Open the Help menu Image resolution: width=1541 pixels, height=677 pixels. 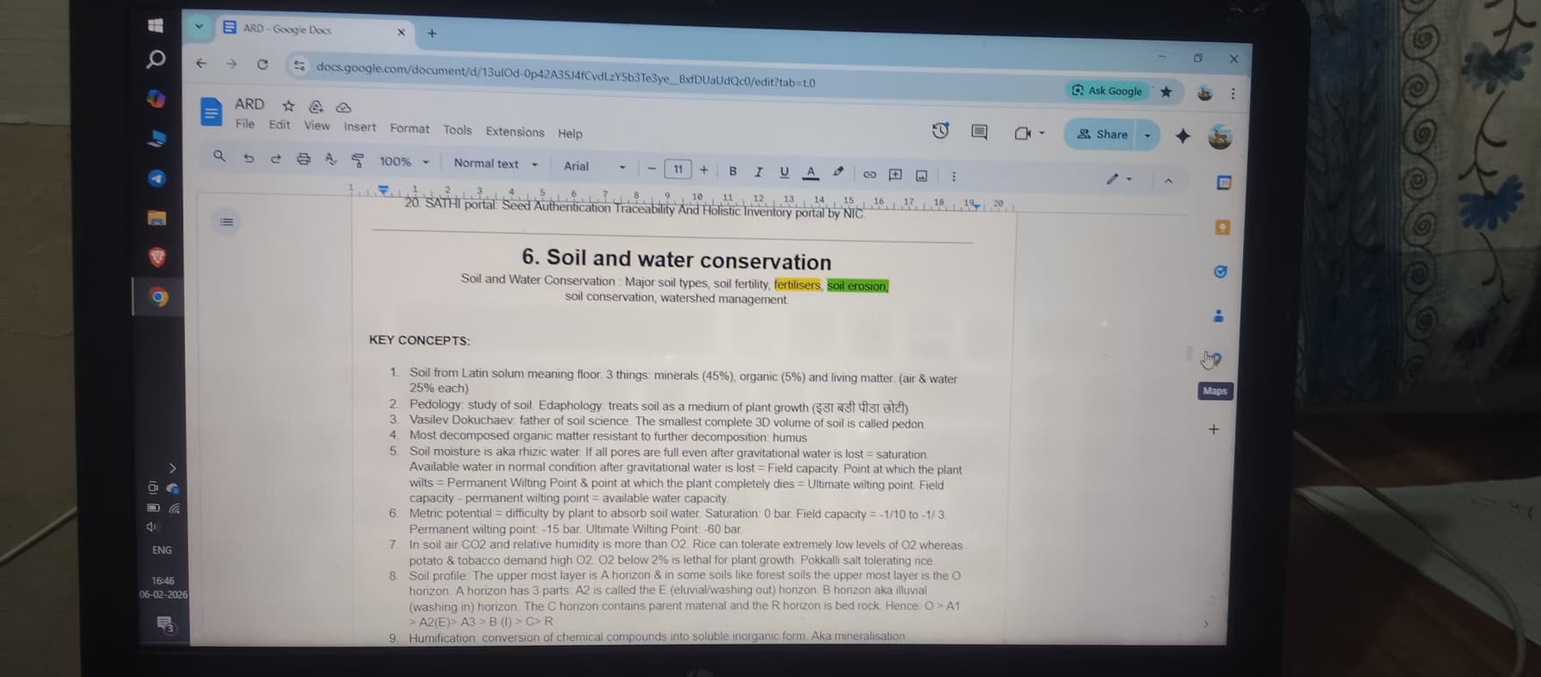[x=570, y=134]
